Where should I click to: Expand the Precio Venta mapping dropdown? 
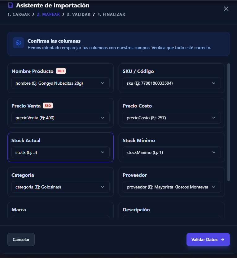pos(60,118)
